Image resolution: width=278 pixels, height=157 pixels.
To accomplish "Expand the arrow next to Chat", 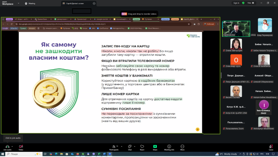I will [135, 145].
